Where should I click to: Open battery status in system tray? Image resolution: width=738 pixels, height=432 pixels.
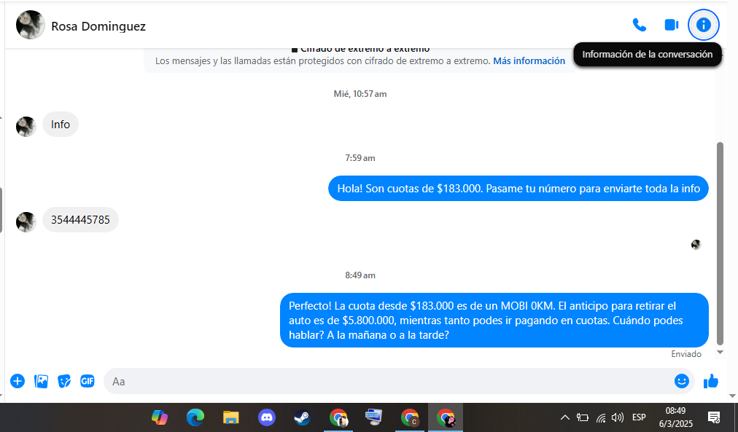(583, 417)
